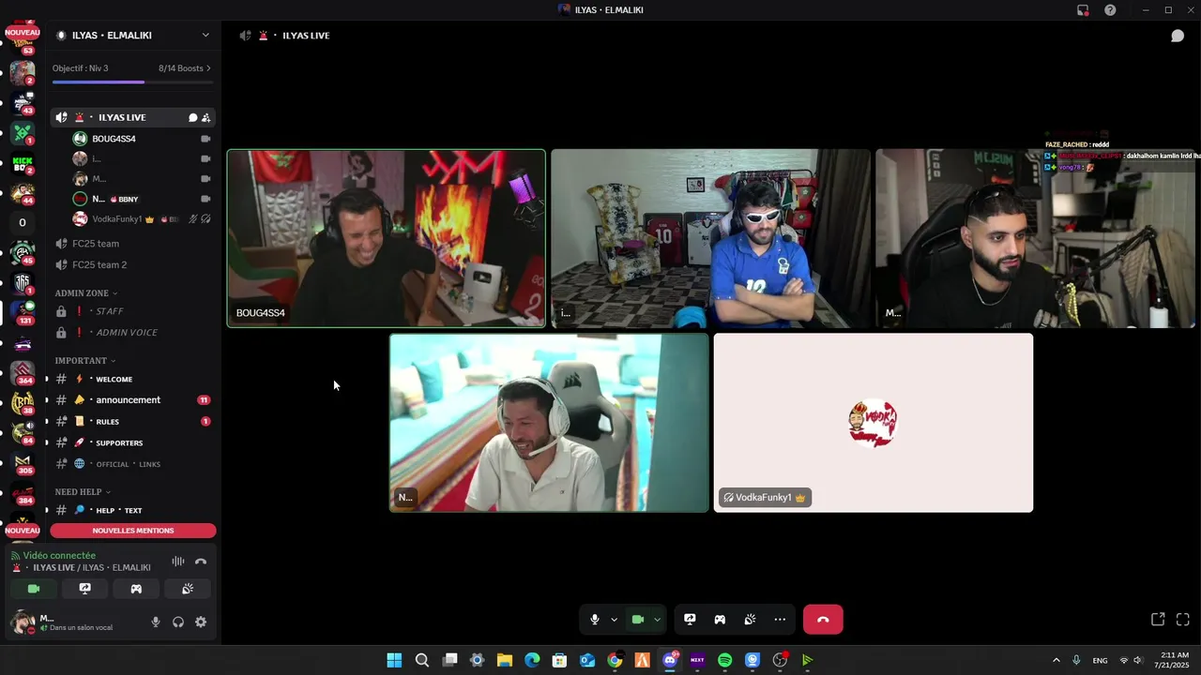This screenshot has width=1201, height=675.
Task: Open Discord inbox icon in title bar
Action: 1083,10
